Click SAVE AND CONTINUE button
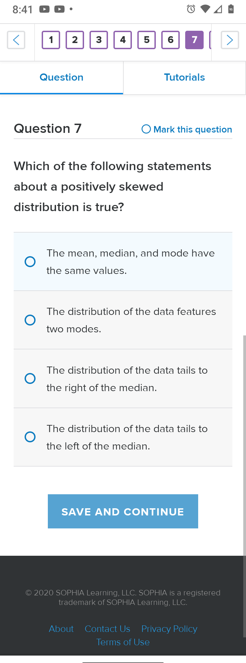The height and width of the screenshot is (663, 246). [x=123, y=511]
